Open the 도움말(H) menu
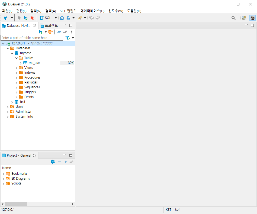Image resolution: width=257 pixels, height=214 pixels. [134, 11]
